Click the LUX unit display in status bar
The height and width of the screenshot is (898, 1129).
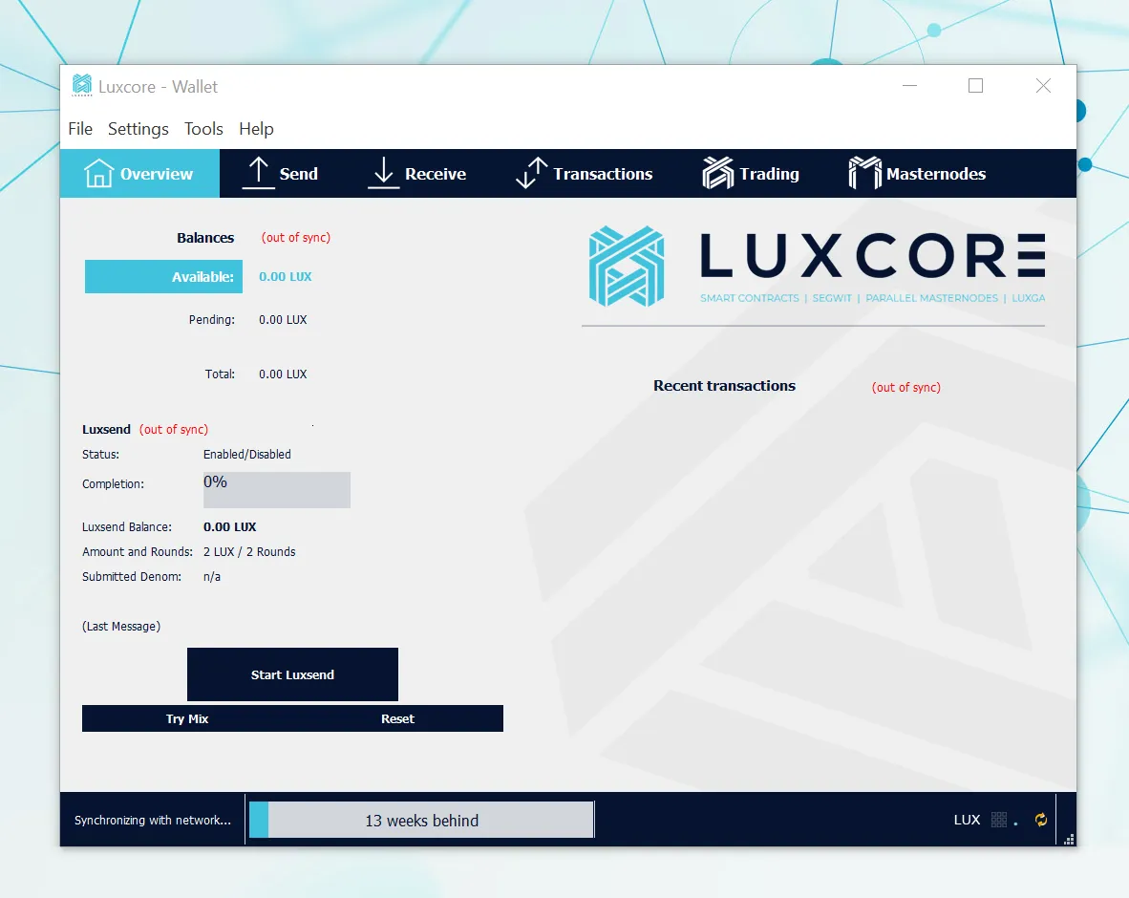[x=967, y=820]
